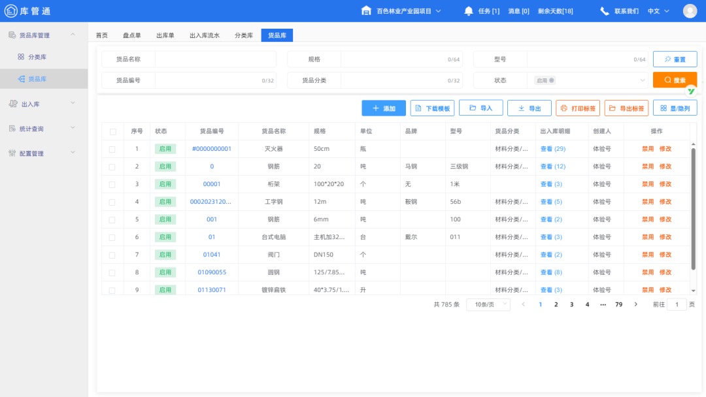Screen dimensions: 706x397
Task: Switch to the 出入库流水 tab
Action: (203, 35)
